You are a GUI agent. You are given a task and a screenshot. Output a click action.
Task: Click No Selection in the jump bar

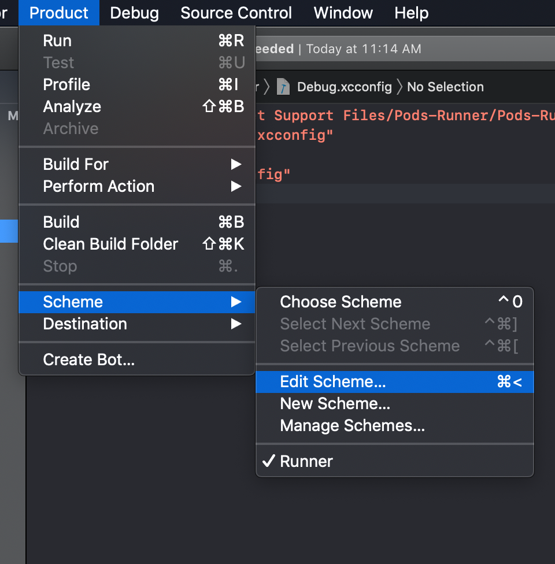pos(445,87)
